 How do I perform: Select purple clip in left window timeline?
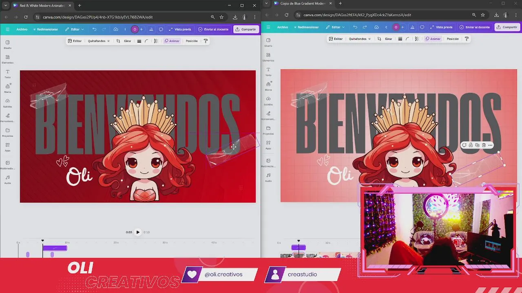[55, 248]
